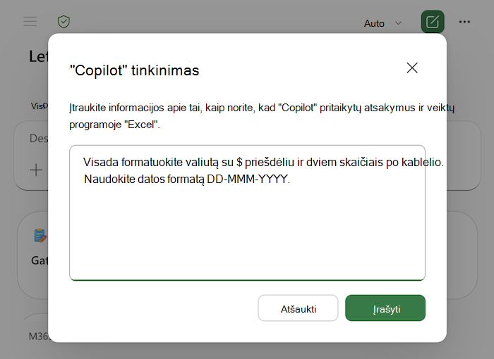Place cursor in "Visada formatuokite valiutą" line
Screen dimensions: 494x359
point(263,162)
